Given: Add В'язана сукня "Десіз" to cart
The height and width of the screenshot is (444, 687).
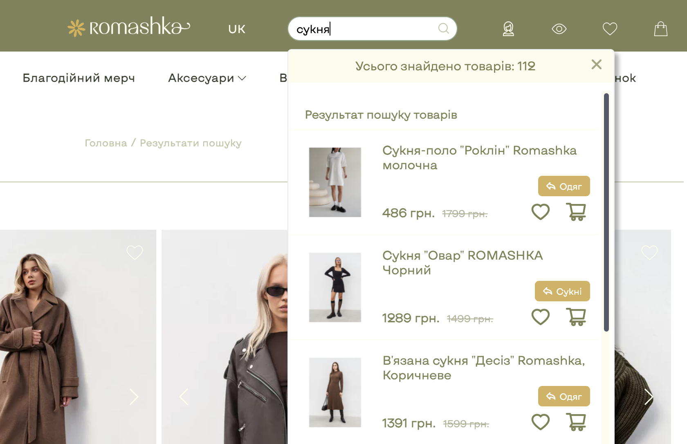Looking at the screenshot, I should (x=576, y=422).
